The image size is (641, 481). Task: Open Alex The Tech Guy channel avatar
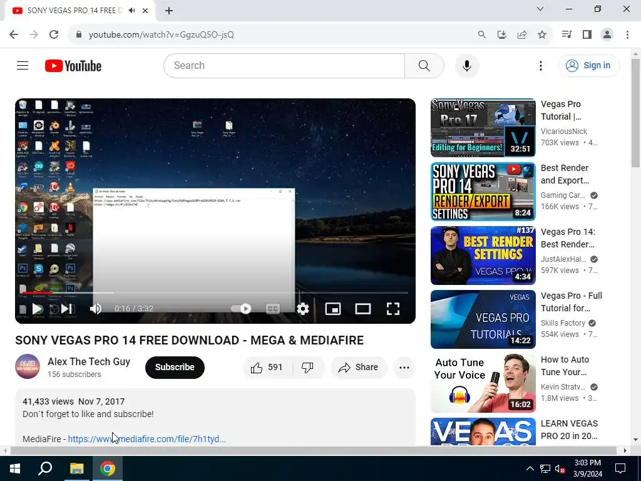(x=28, y=366)
